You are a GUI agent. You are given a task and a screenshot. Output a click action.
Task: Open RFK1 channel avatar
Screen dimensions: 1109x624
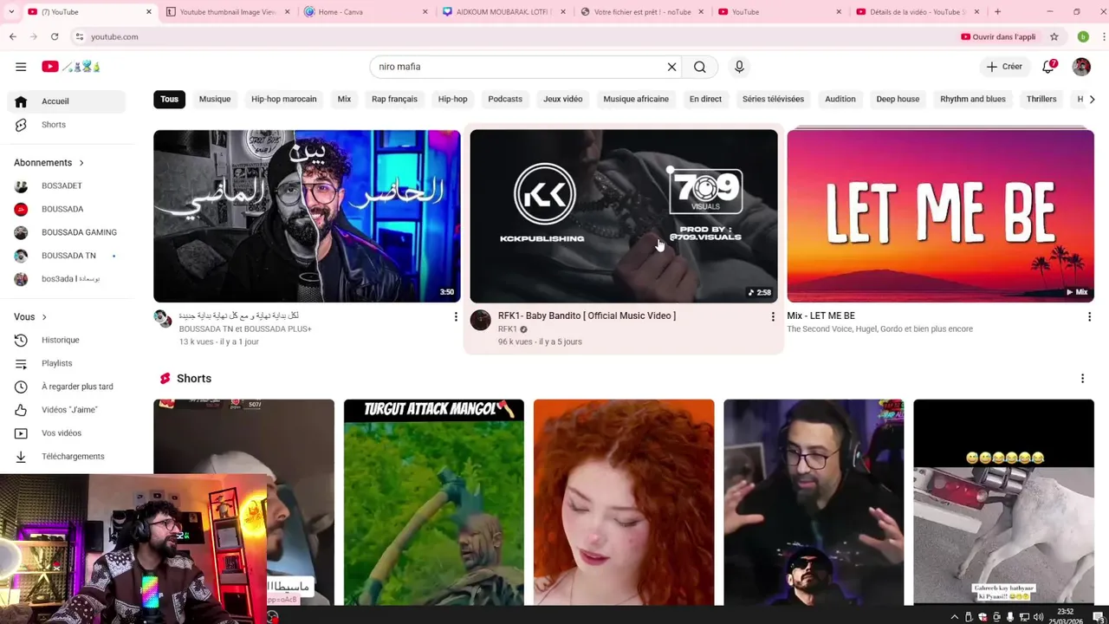(480, 321)
